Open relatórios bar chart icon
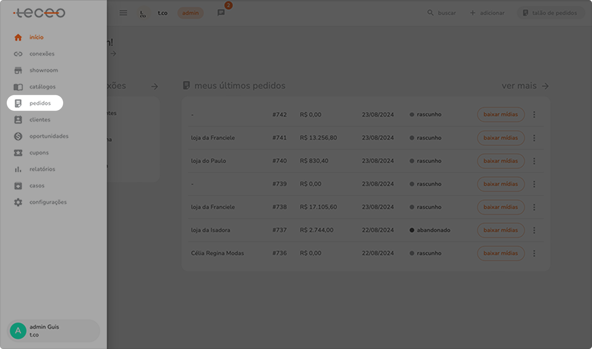 (x=18, y=169)
